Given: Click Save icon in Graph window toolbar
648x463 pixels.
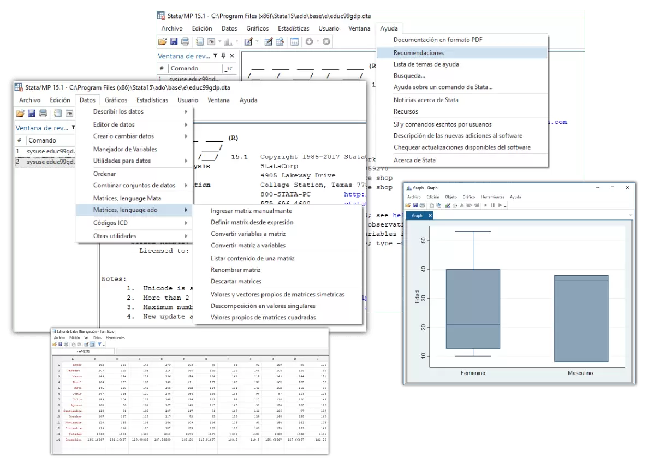Looking at the screenshot, I should 415,205.
